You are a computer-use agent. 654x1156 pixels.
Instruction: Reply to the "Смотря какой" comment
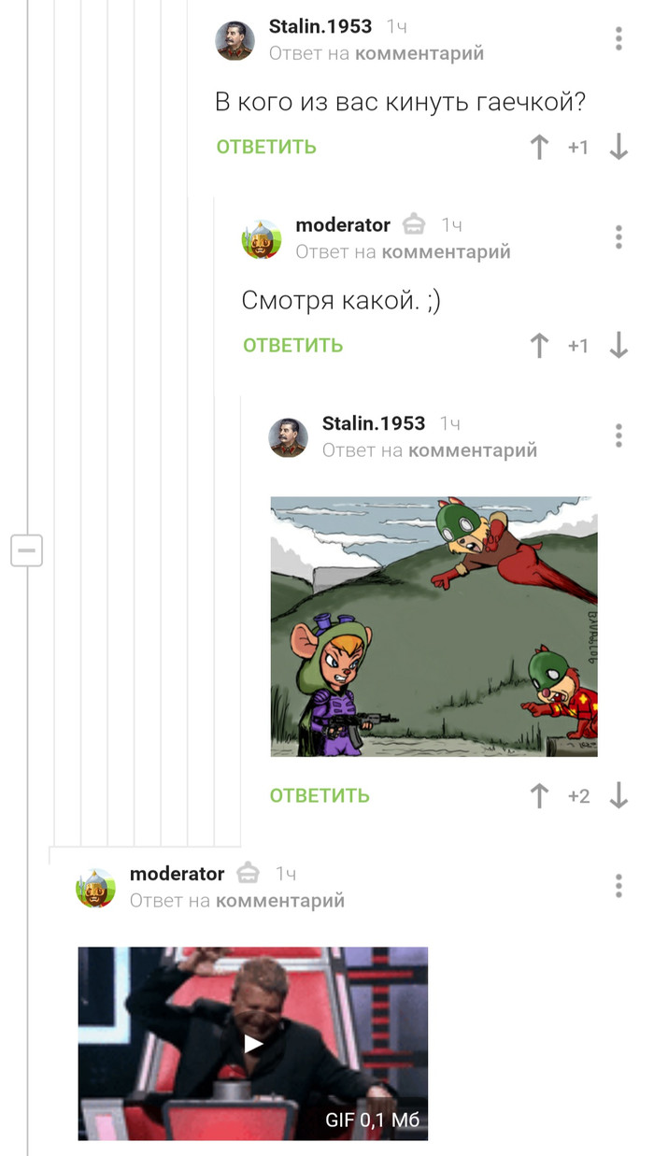pos(293,345)
